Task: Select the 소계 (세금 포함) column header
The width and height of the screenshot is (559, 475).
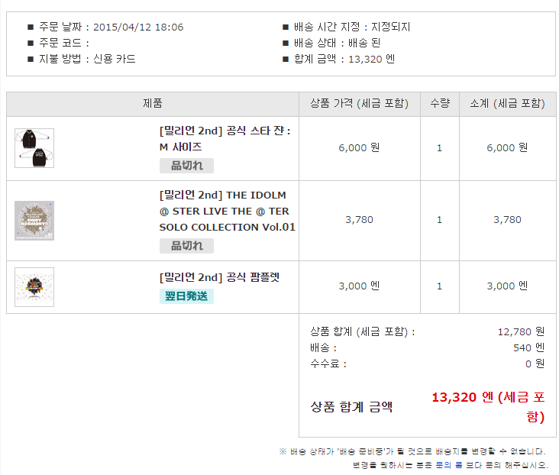Action: [507, 104]
